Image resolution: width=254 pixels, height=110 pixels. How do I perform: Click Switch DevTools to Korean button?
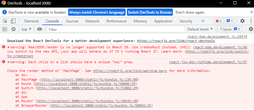coord(150,12)
